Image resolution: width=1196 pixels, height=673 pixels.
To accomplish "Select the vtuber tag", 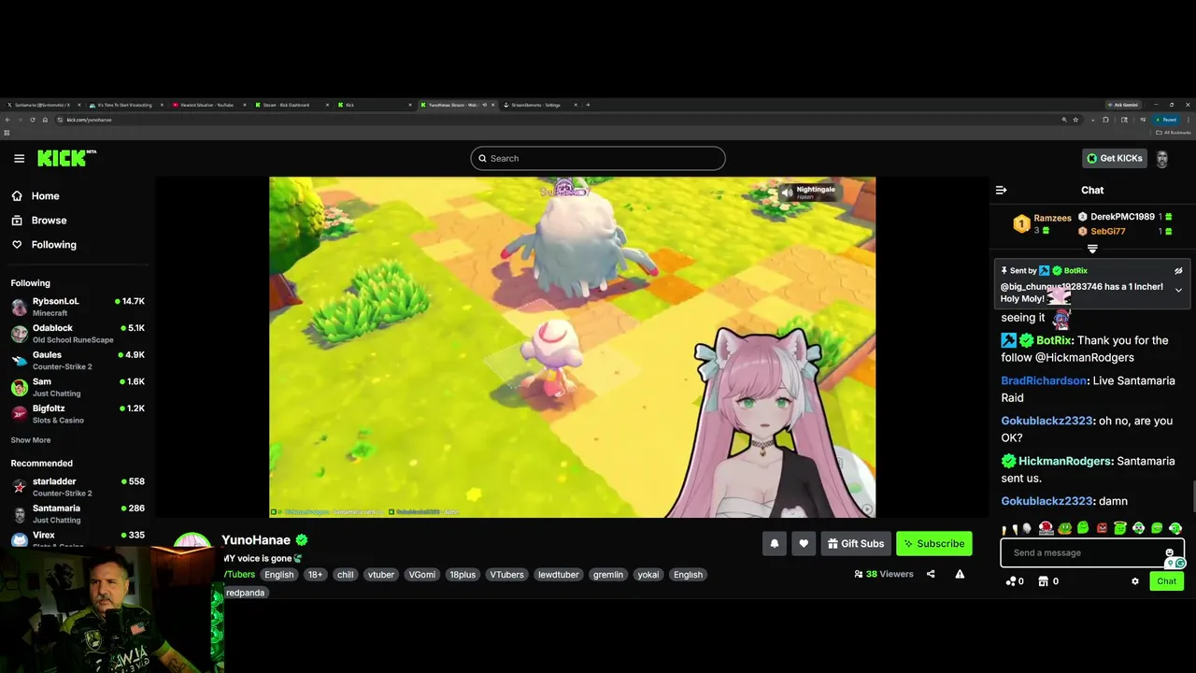I will (380, 575).
